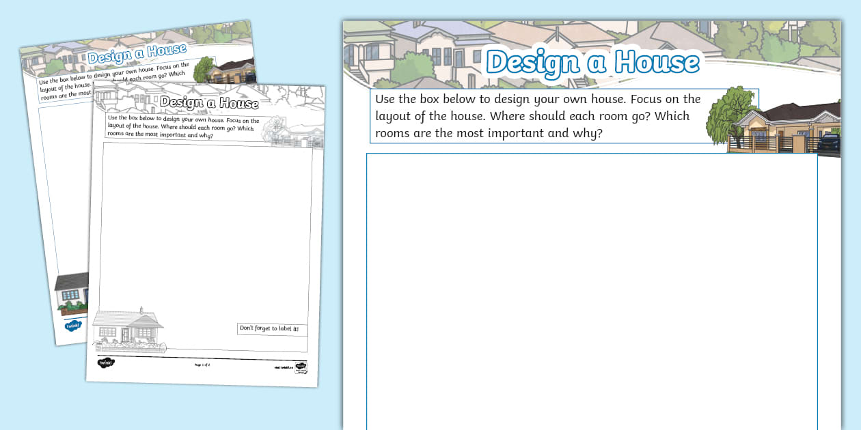Click the instruction paragraph on the middle worksheet
This screenshot has width=861, height=430.
pyautogui.click(x=183, y=126)
